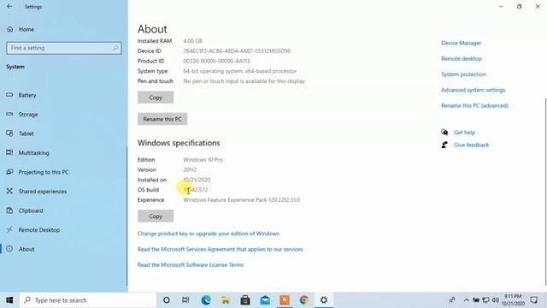Click the Get help chat icon
Screen dimensions: 547x308
[x=444, y=133]
